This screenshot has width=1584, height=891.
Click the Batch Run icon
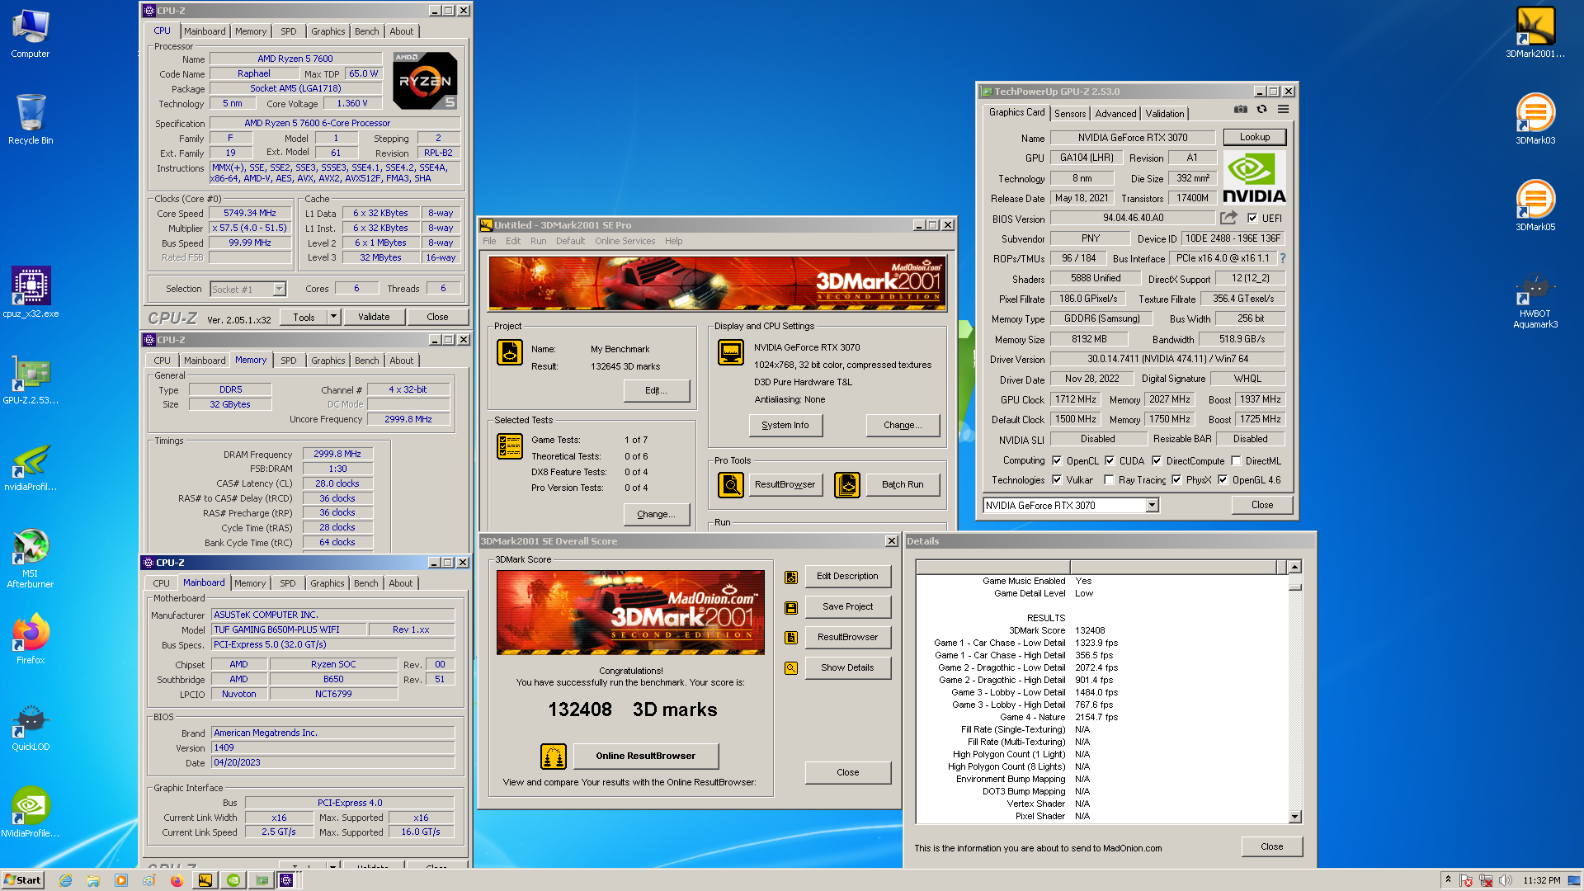(847, 485)
